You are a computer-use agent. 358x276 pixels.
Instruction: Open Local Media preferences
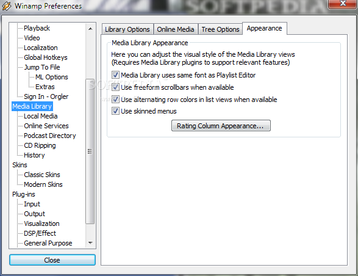click(x=40, y=116)
